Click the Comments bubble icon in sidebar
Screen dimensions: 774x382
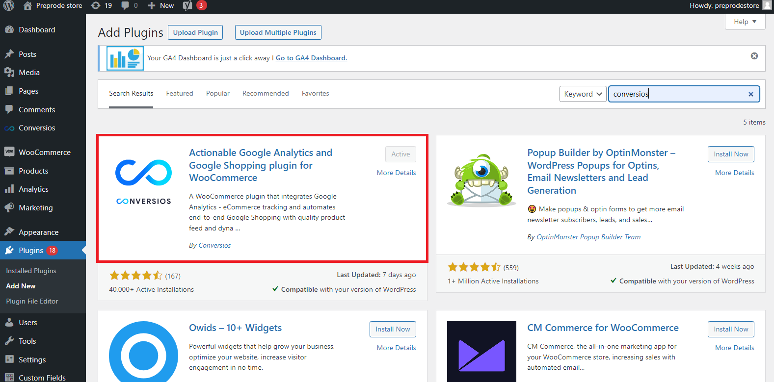click(x=9, y=109)
